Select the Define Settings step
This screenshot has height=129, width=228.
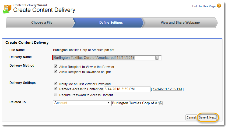(x=111, y=23)
